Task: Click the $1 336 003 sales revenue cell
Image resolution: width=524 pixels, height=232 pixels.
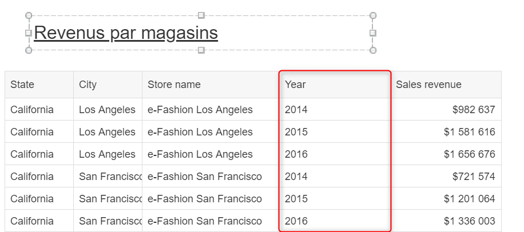Action: pyautogui.click(x=469, y=221)
